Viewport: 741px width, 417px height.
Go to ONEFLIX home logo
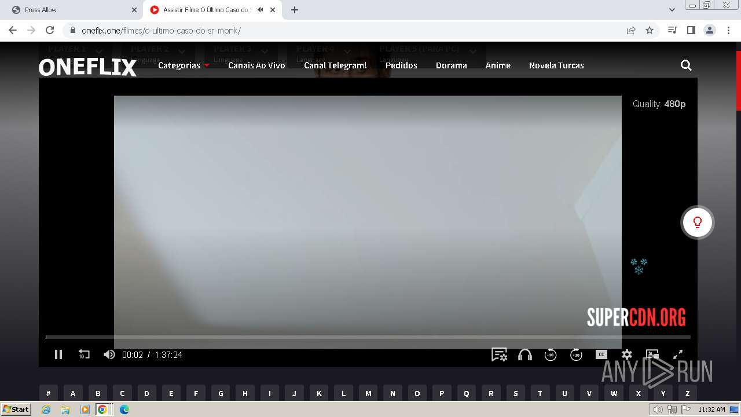coord(88,67)
